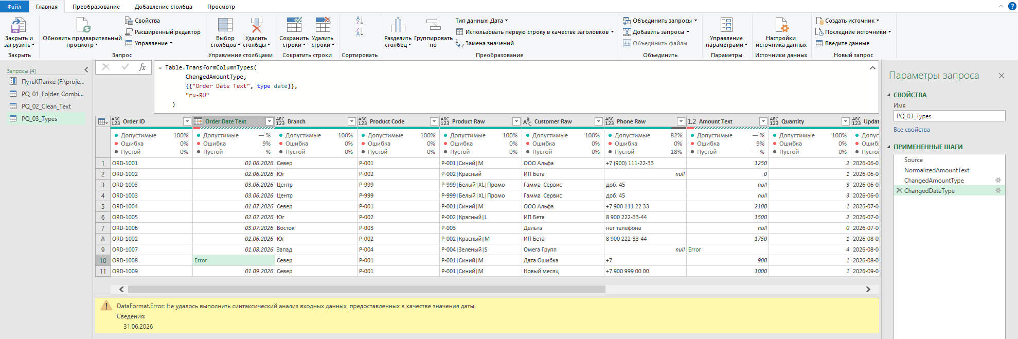The height and width of the screenshot is (339, 1018).
Task: Collapse the Запросы pane
Action: click(86, 70)
